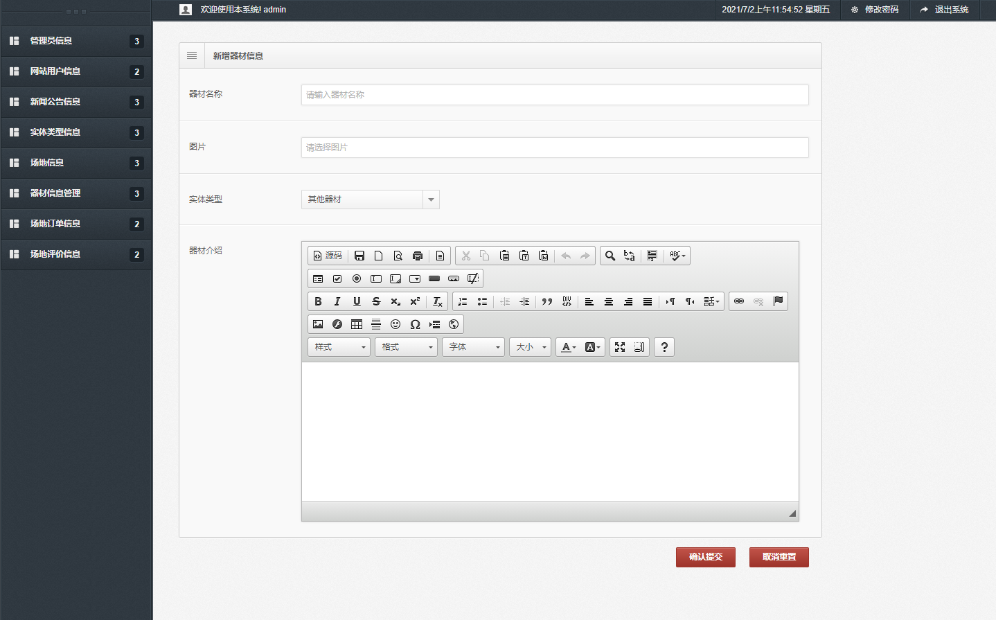This screenshot has width=996, height=620.
Task: Insert a smiley emoticon
Action: point(395,324)
